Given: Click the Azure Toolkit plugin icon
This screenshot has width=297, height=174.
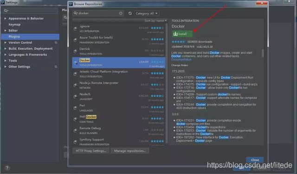Looking at the screenshot, I should [x=75, y=40].
